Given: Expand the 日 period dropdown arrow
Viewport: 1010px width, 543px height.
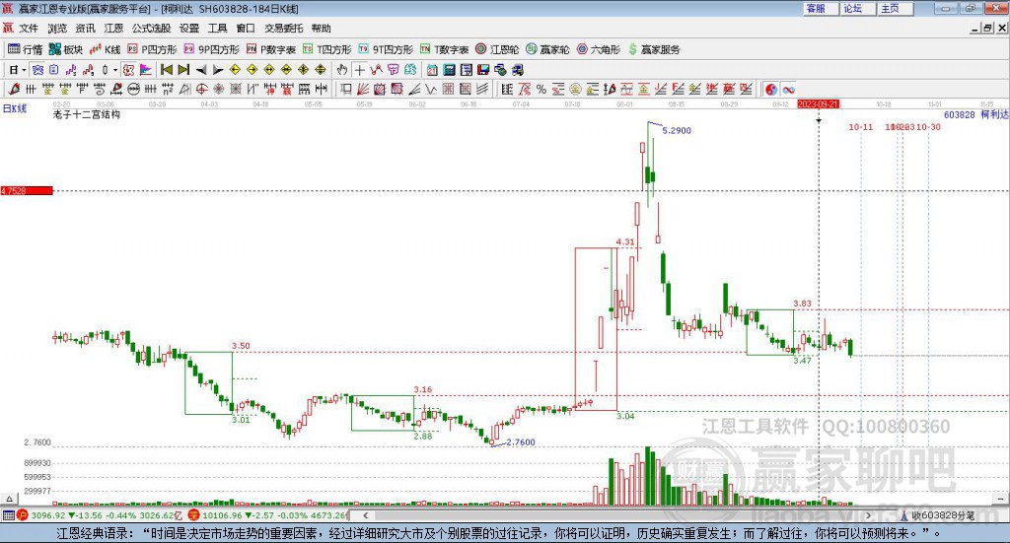Looking at the screenshot, I should pyautogui.click(x=24, y=70).
